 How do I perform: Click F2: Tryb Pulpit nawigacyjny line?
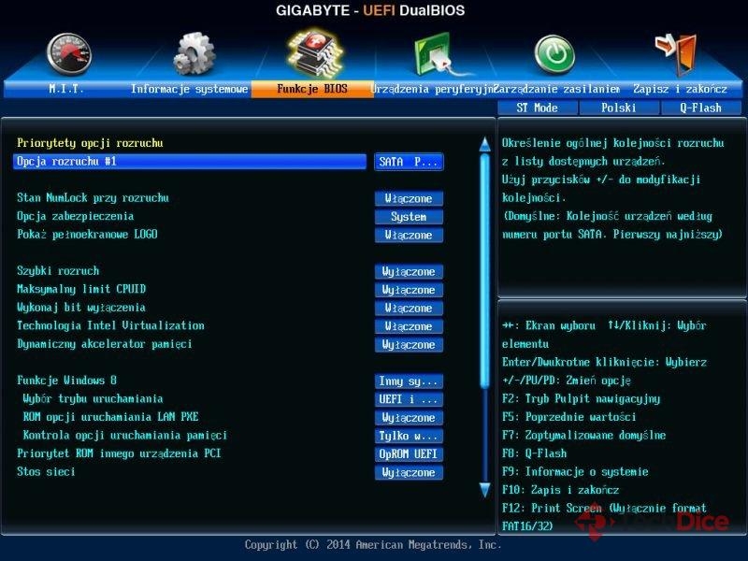(581, 399)
